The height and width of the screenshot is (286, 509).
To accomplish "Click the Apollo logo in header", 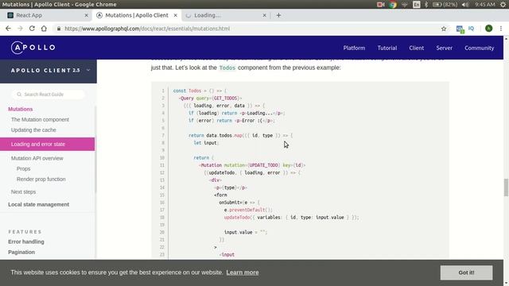I will [x=33, y=48].
